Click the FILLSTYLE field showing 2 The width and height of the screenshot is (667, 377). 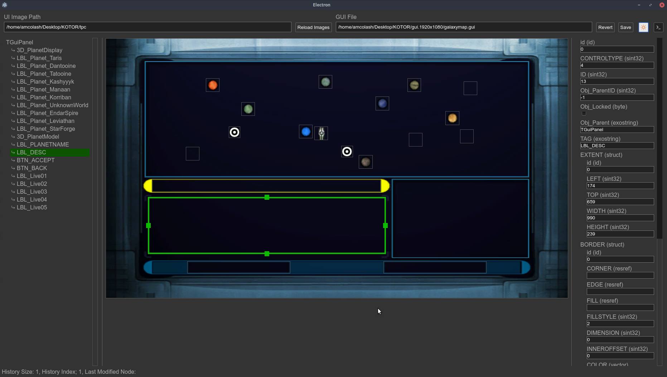point(620,324)
